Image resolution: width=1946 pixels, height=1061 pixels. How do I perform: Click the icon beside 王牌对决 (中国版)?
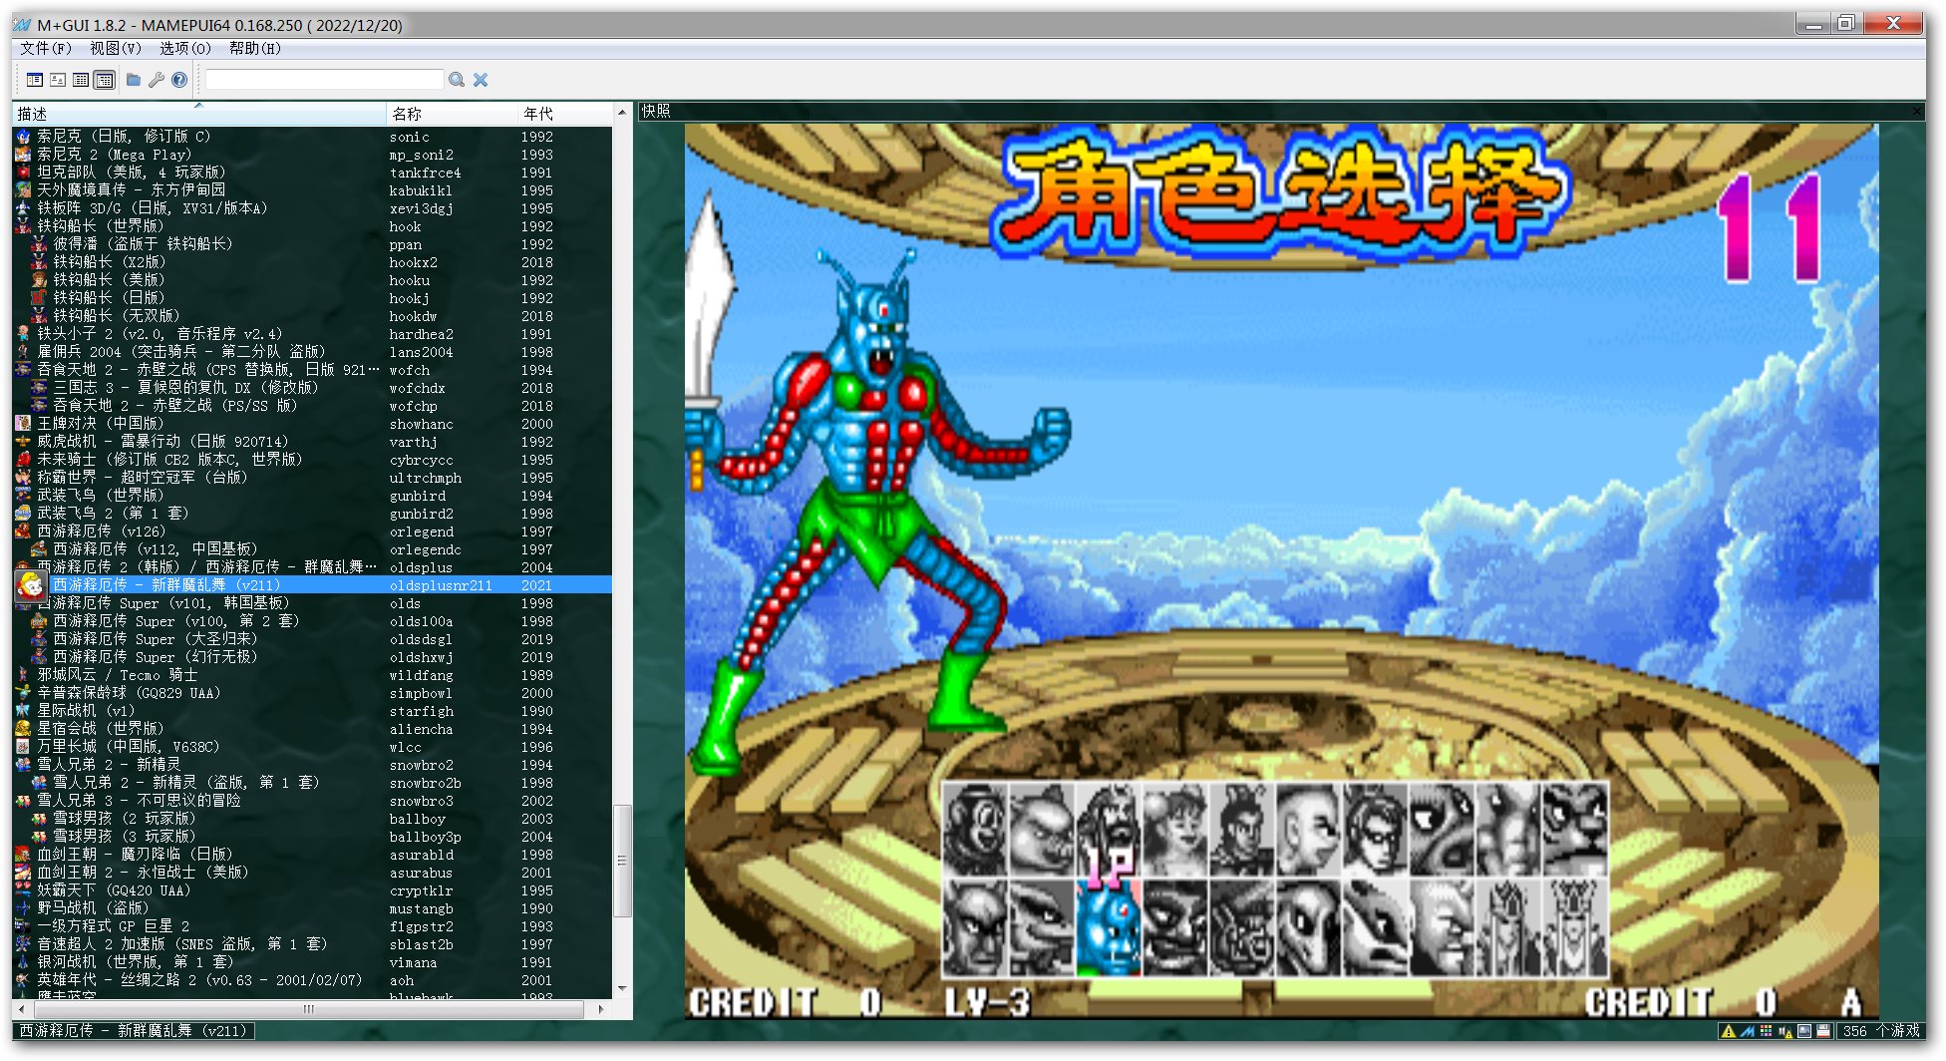tap(24, 424)
